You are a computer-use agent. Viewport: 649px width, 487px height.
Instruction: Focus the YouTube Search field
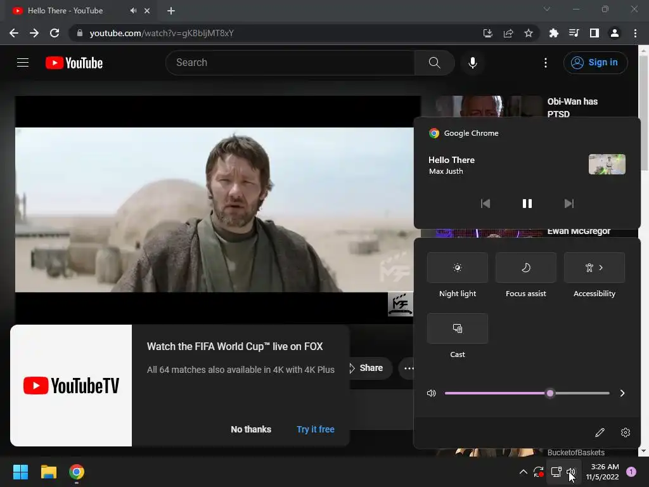coord(290,63)
